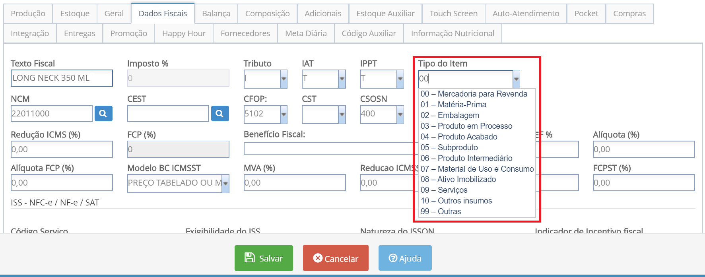
Task: Click the Cancelar button
Action: click(x=336, y=258)
